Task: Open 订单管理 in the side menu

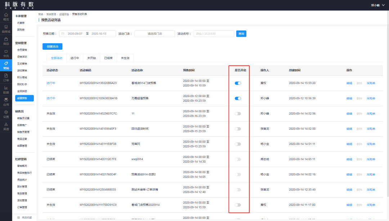Action: coord(22,207)
